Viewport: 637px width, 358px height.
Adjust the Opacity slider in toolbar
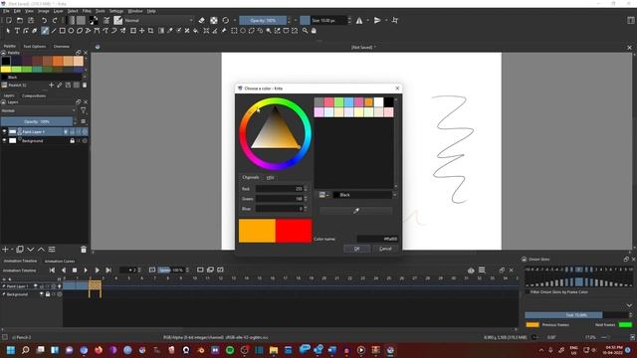[263, 20]
